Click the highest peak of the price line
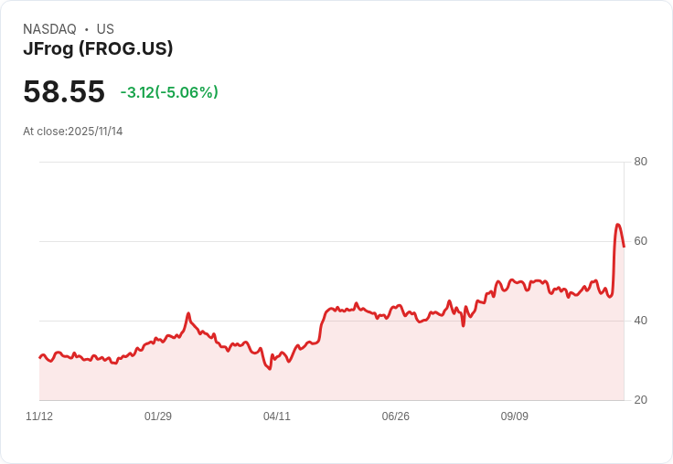The width and height of the screenshot is (673, 464). coord(618,225)
